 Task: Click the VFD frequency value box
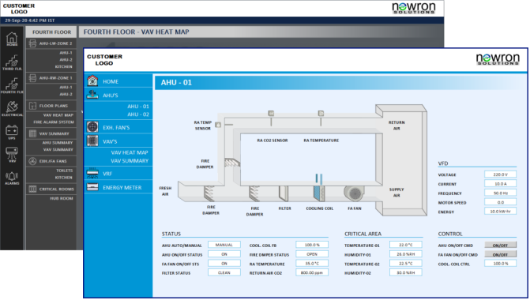pyautogui.click(x=500, y=193)
